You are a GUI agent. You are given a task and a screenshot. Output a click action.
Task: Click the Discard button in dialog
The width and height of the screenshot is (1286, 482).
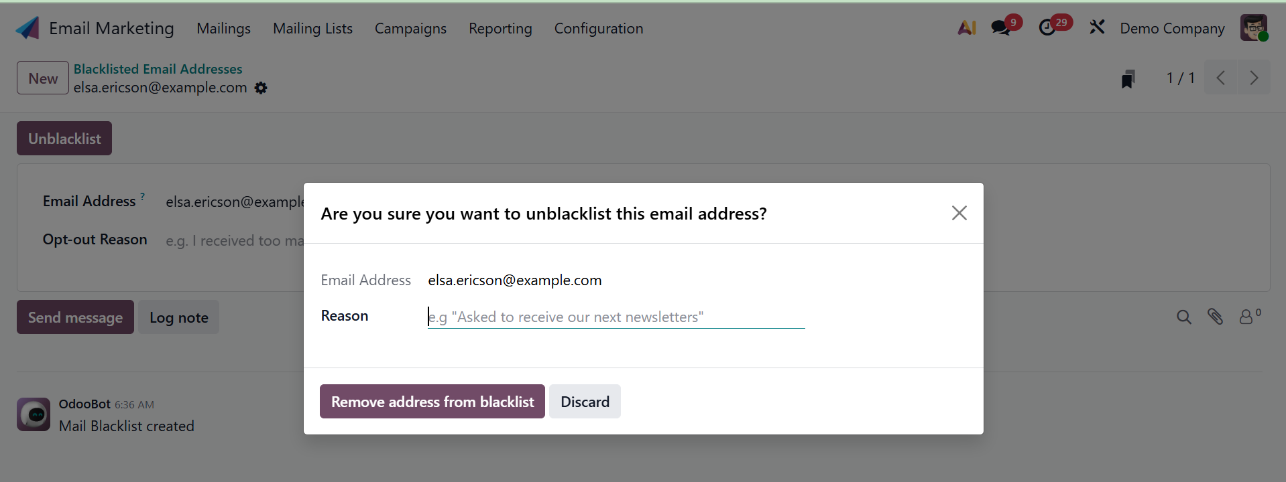tap(585, 402)
